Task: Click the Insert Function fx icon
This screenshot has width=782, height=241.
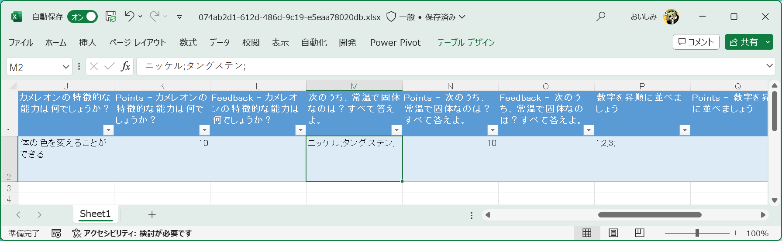Action: (x=125, y=66)
